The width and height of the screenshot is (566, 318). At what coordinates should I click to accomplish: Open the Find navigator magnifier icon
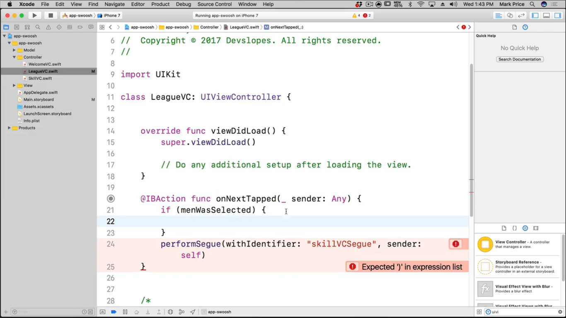pos(38,27)
